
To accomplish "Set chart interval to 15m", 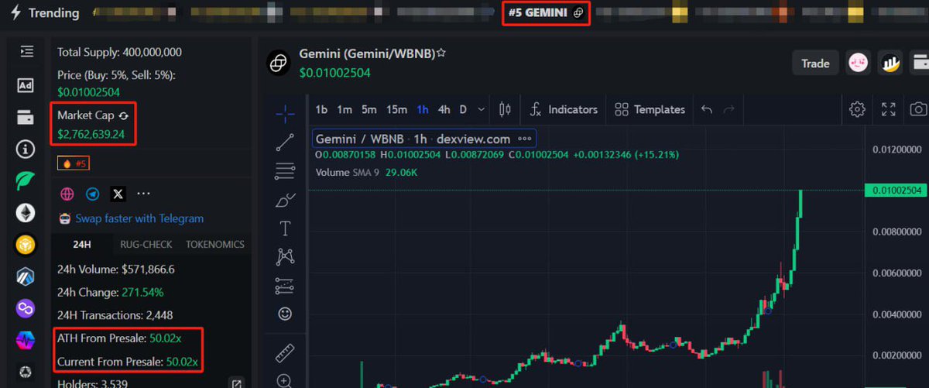I will pos(396,109).
